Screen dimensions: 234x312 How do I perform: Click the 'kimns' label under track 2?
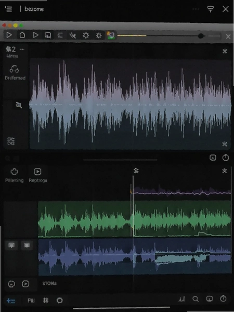pos(12,56)
